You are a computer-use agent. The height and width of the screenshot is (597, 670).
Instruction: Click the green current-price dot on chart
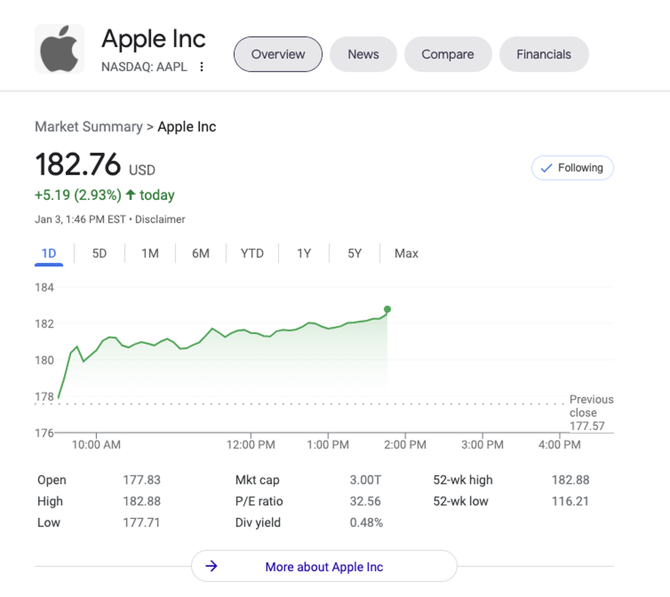[387, 309]
